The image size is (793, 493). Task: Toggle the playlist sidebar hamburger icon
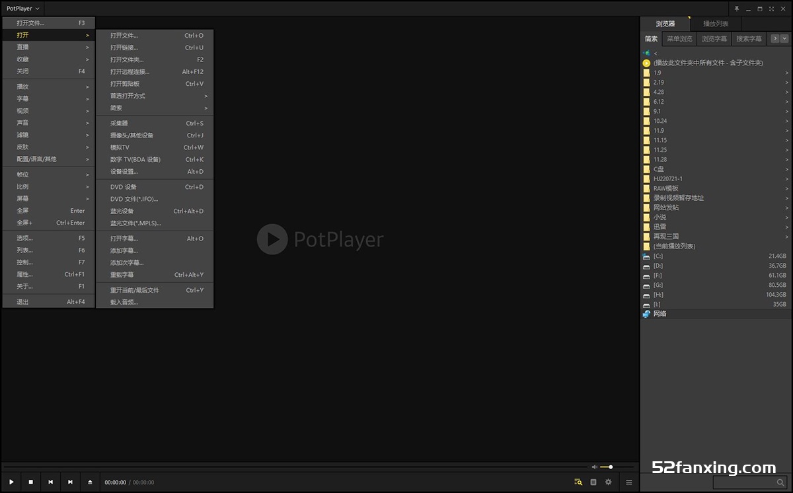coord(629,482)
